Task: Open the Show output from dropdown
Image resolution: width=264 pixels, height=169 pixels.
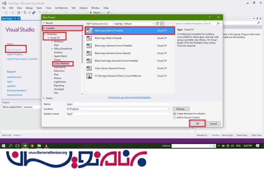Action: [x=32, y=107]
